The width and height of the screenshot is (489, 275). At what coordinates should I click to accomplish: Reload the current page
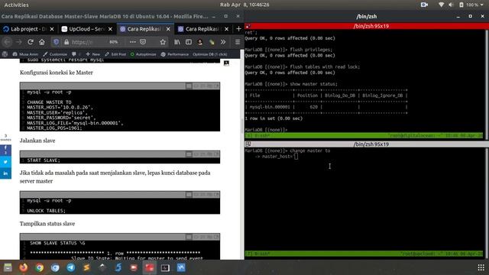tap(31, 42)
